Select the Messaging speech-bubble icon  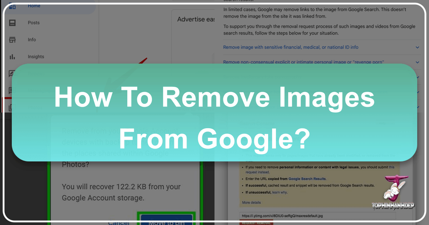(x=11, y=90)
